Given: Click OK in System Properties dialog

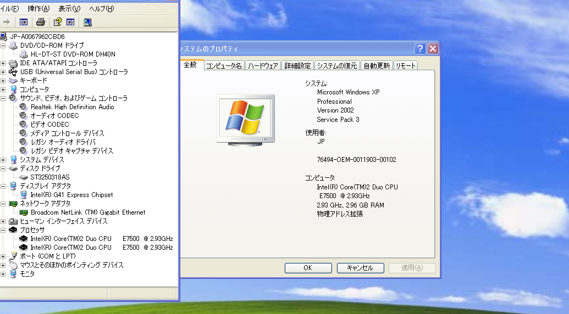Looking at the screenshot, I should click(308, 268).
